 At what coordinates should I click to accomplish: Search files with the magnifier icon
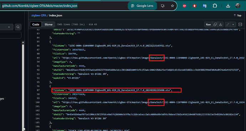(18, 27)
